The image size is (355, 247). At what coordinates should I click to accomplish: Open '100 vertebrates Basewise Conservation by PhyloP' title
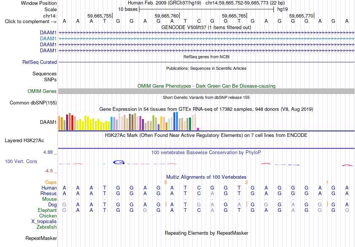tap(206, 153)
